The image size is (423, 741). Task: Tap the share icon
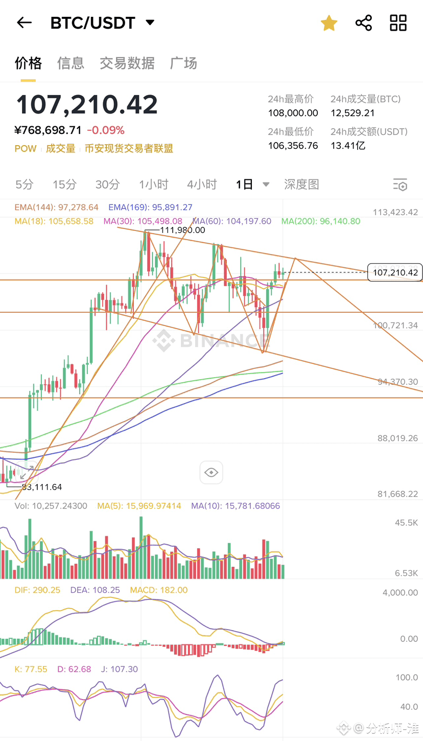[364, 23]
